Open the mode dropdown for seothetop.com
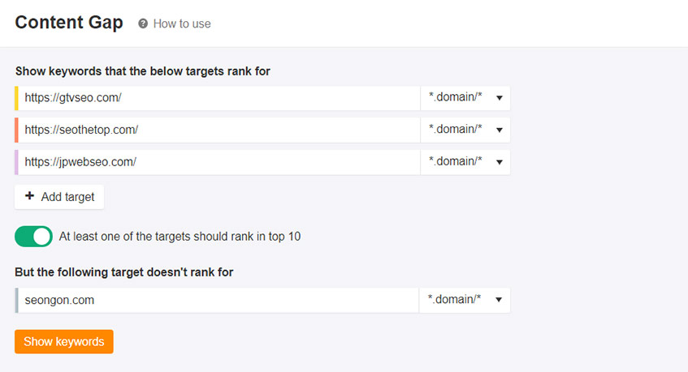Viewport: 688px width, 372px height. pos(465,130)
